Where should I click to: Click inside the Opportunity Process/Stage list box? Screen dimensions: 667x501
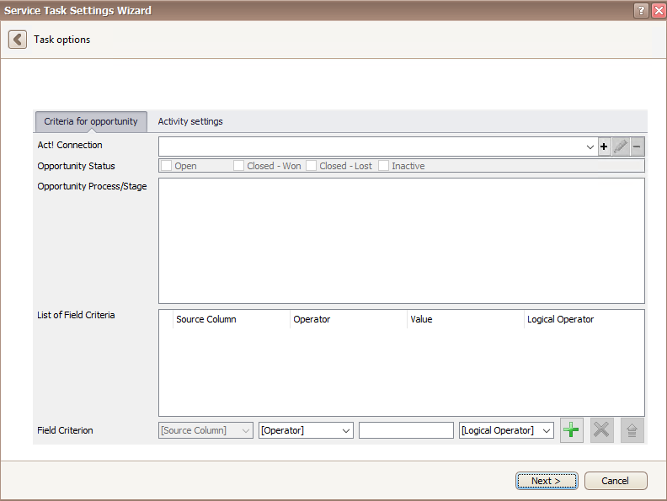402,241
